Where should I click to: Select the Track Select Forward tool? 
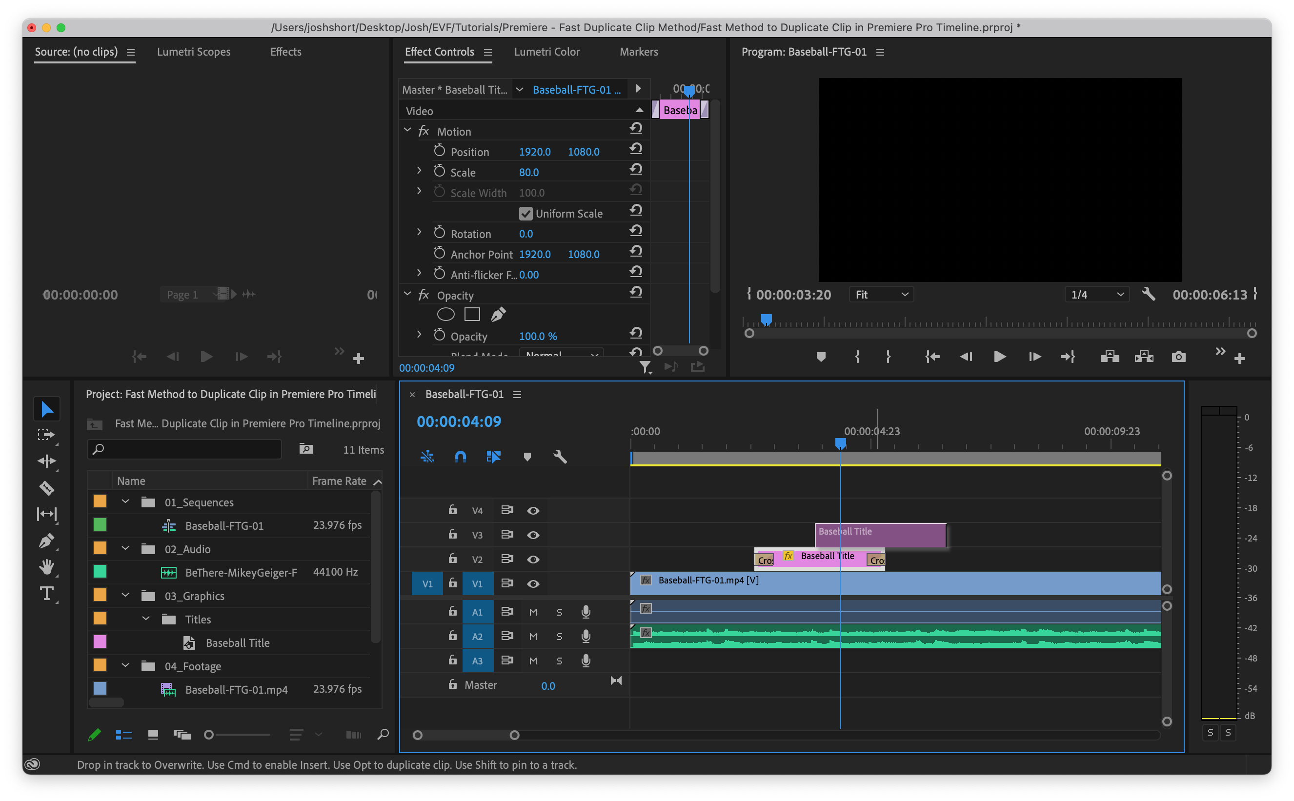click(x=47, y=436)
